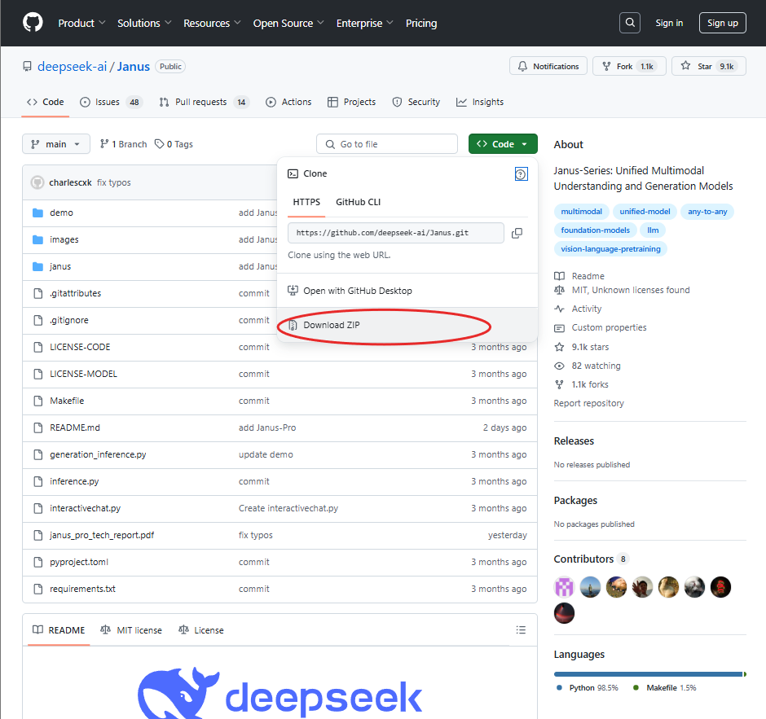766x719 pixels.
Task: Click the Sign in link
Action: pos(669,23)
